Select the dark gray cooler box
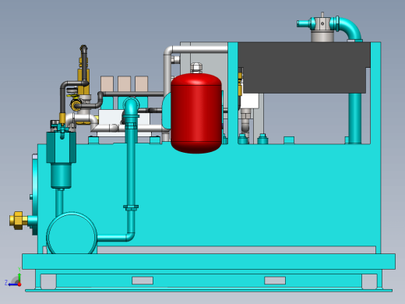 coord(304,67)
